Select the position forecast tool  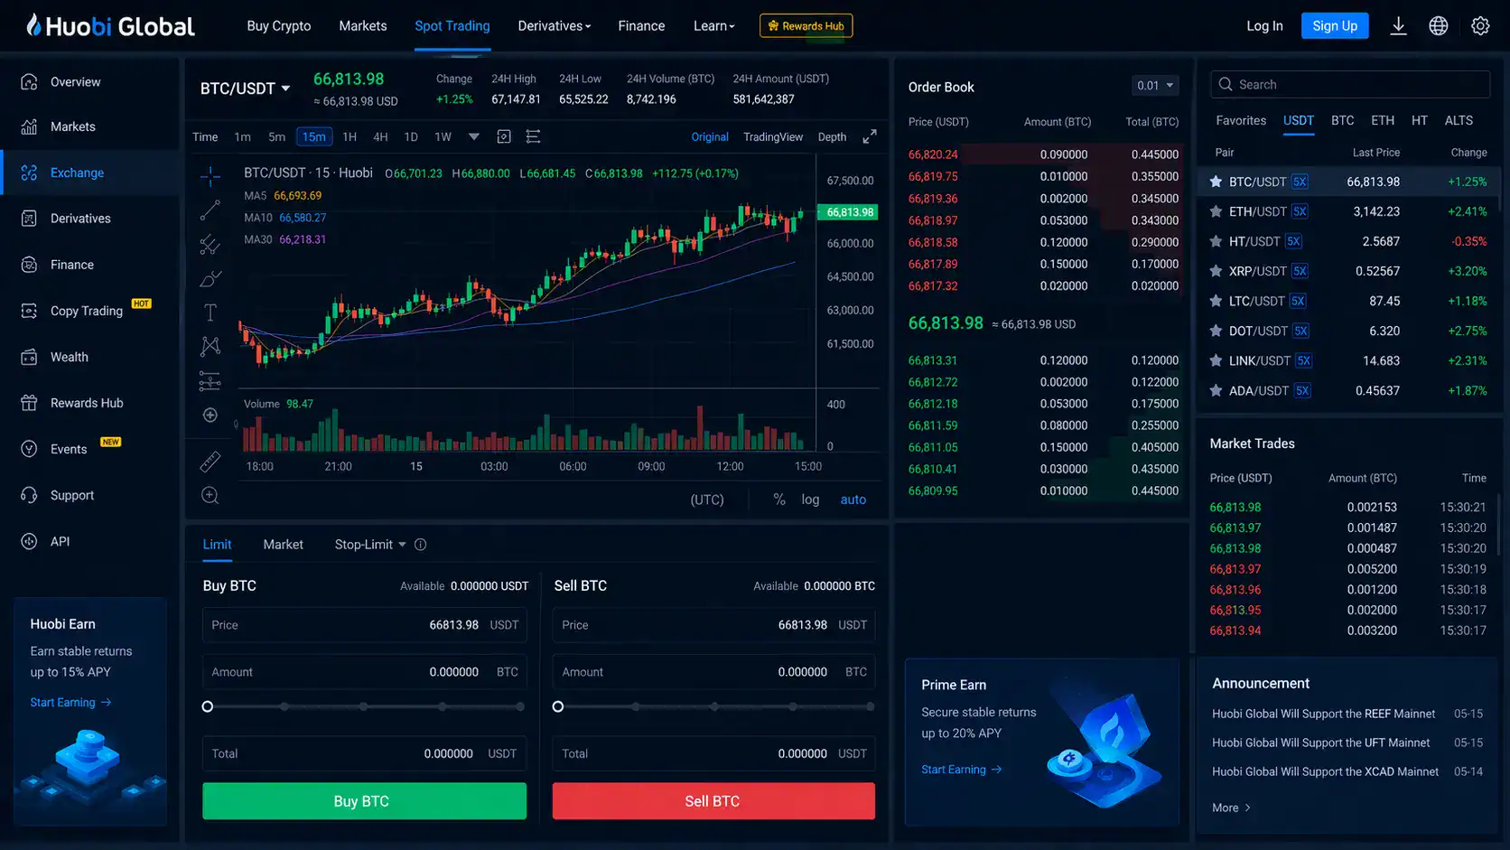[x=210, y=381]
